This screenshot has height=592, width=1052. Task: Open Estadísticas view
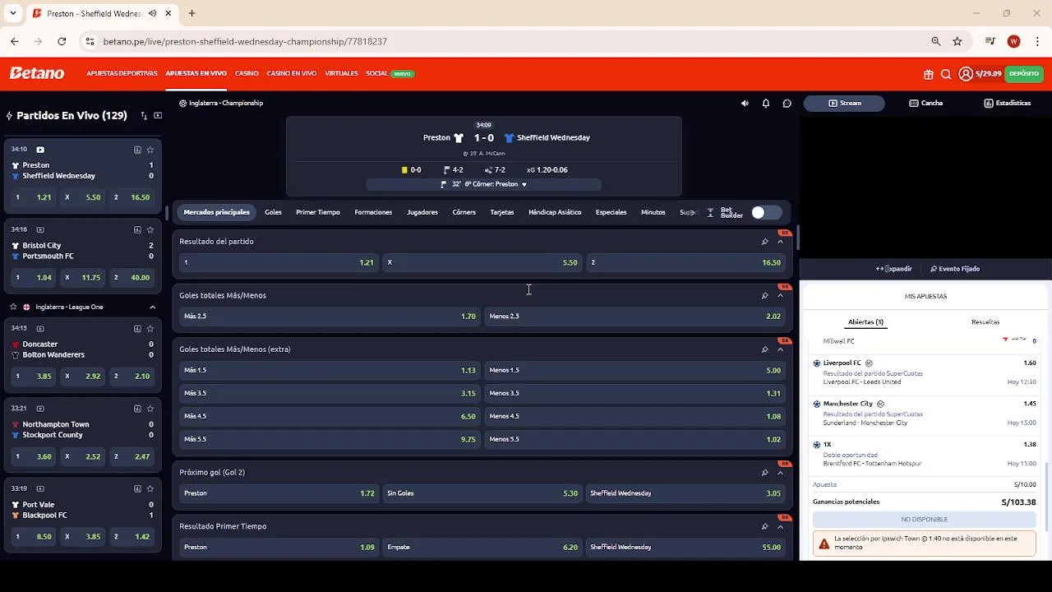[1008, 104]
